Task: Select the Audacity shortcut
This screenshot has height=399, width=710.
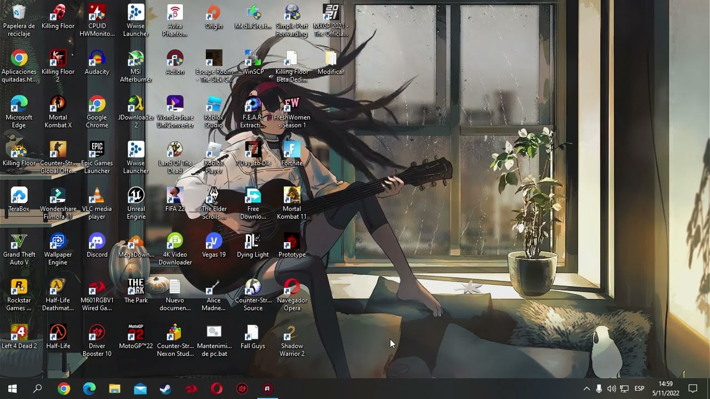Action: (x=97, y=62)
